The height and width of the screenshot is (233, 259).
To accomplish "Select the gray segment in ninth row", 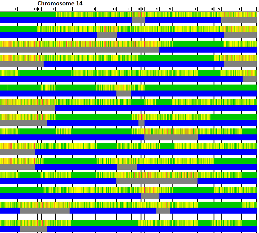I will click(x=171, y=137).
